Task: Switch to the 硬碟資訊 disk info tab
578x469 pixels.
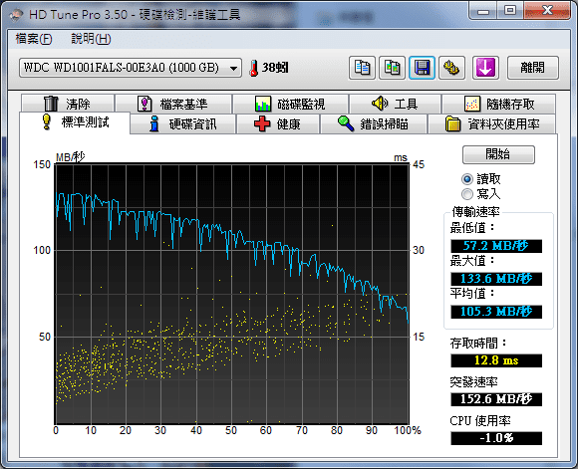Action: coord(183,124)
